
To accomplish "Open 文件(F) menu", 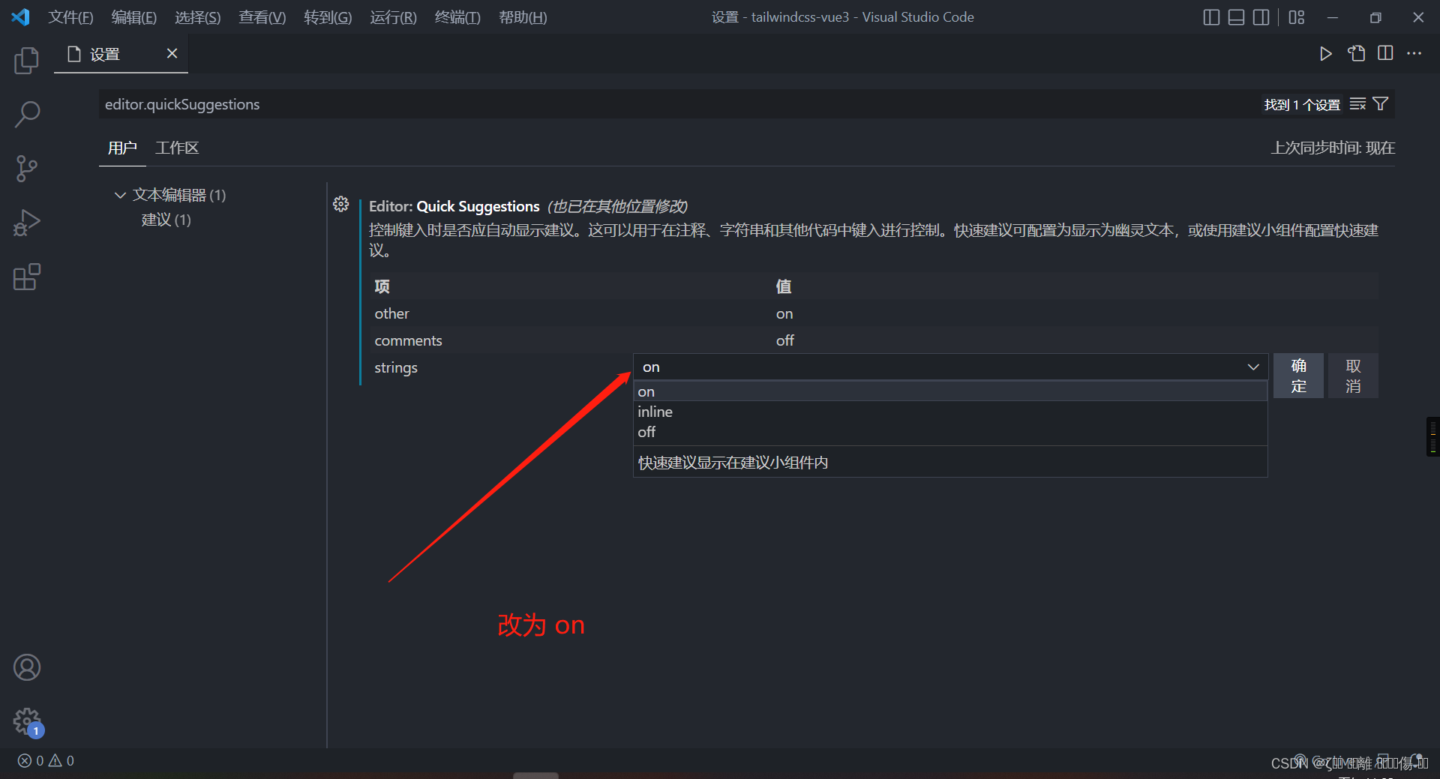I will pyautogui.click(x=70, y=17).
